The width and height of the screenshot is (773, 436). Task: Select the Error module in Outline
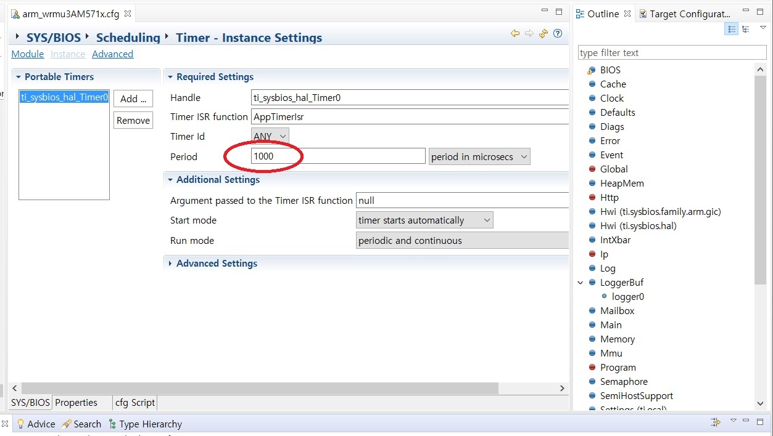(x=610, y=141)
